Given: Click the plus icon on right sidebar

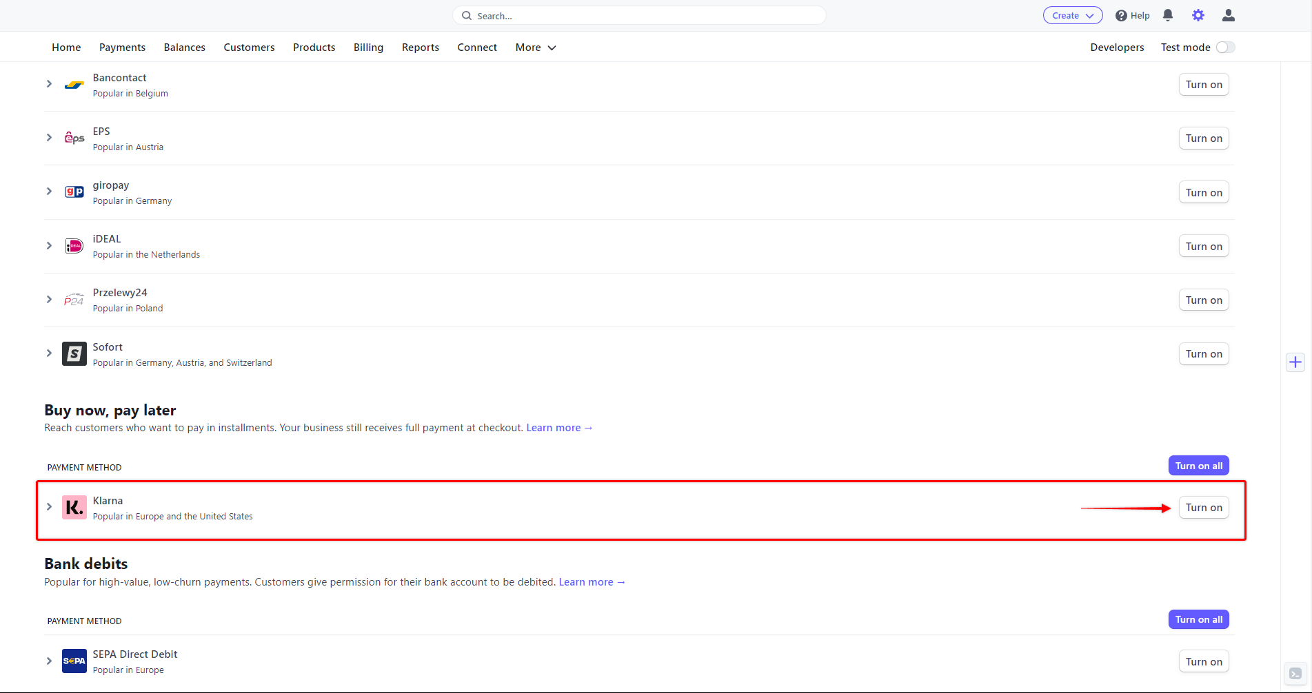Looking at the screenshot, I should tap(1295, 362).
